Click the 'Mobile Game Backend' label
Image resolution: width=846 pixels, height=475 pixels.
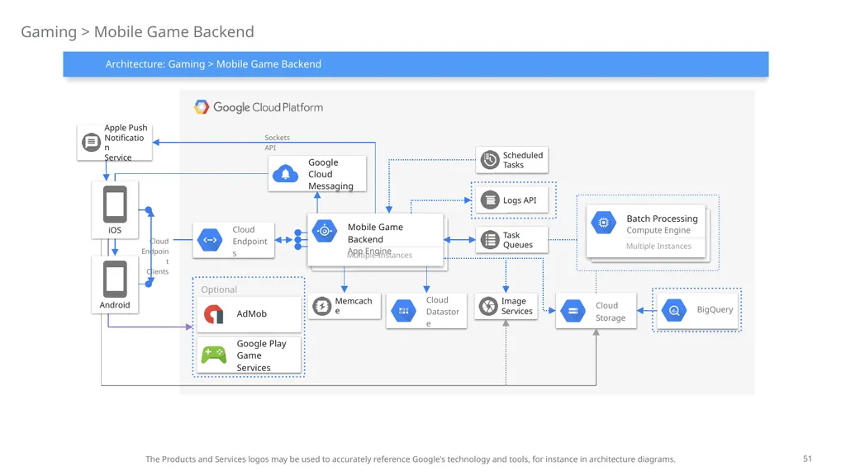coord(375,233)
